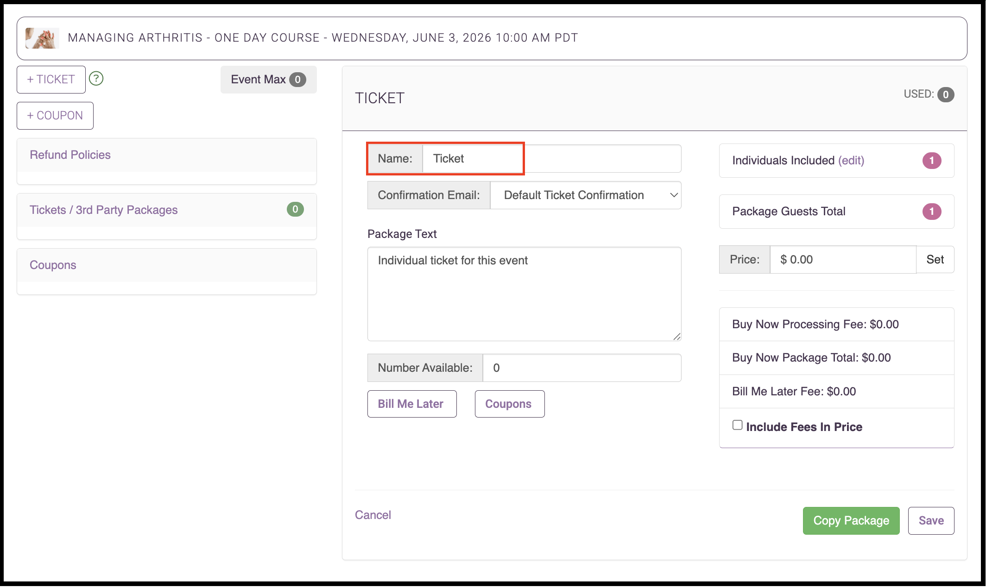Click the help question mark icon
The image size is (986, 587).
96,79
